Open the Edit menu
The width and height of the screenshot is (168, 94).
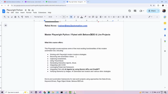tap(12, 13)
